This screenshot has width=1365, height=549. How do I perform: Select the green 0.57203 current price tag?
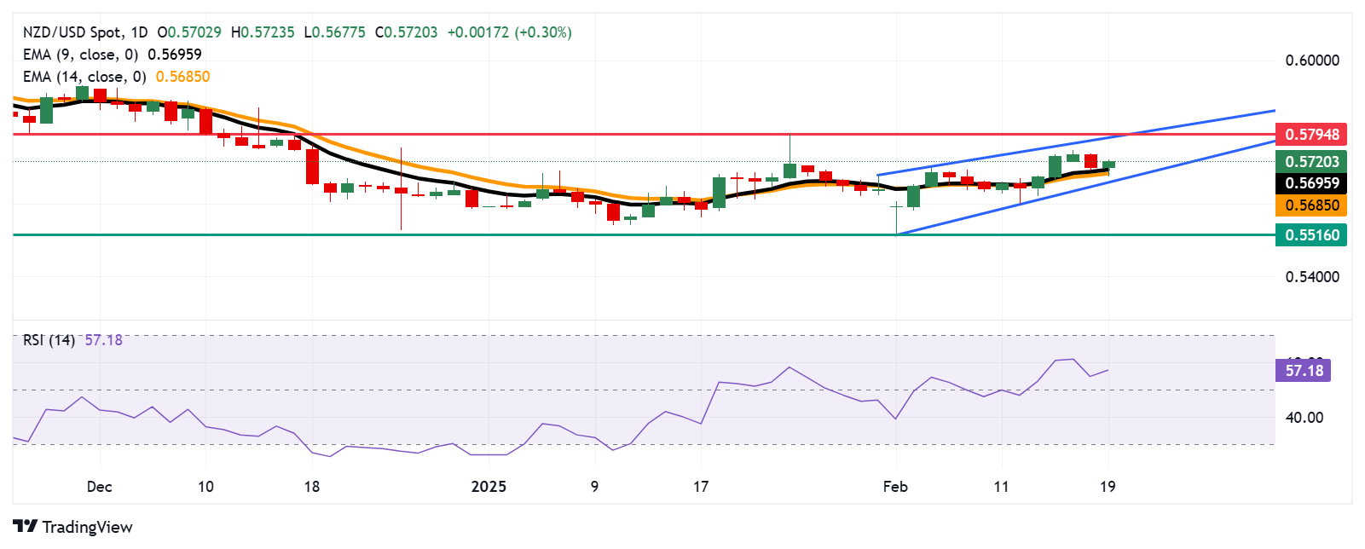point(1311,161)
